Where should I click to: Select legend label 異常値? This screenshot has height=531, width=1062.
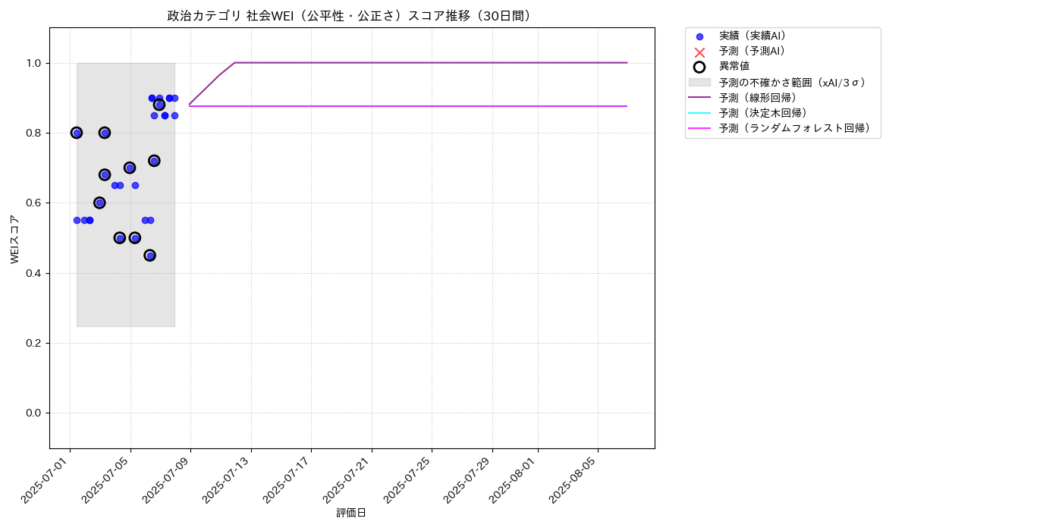tap(734, 67)
